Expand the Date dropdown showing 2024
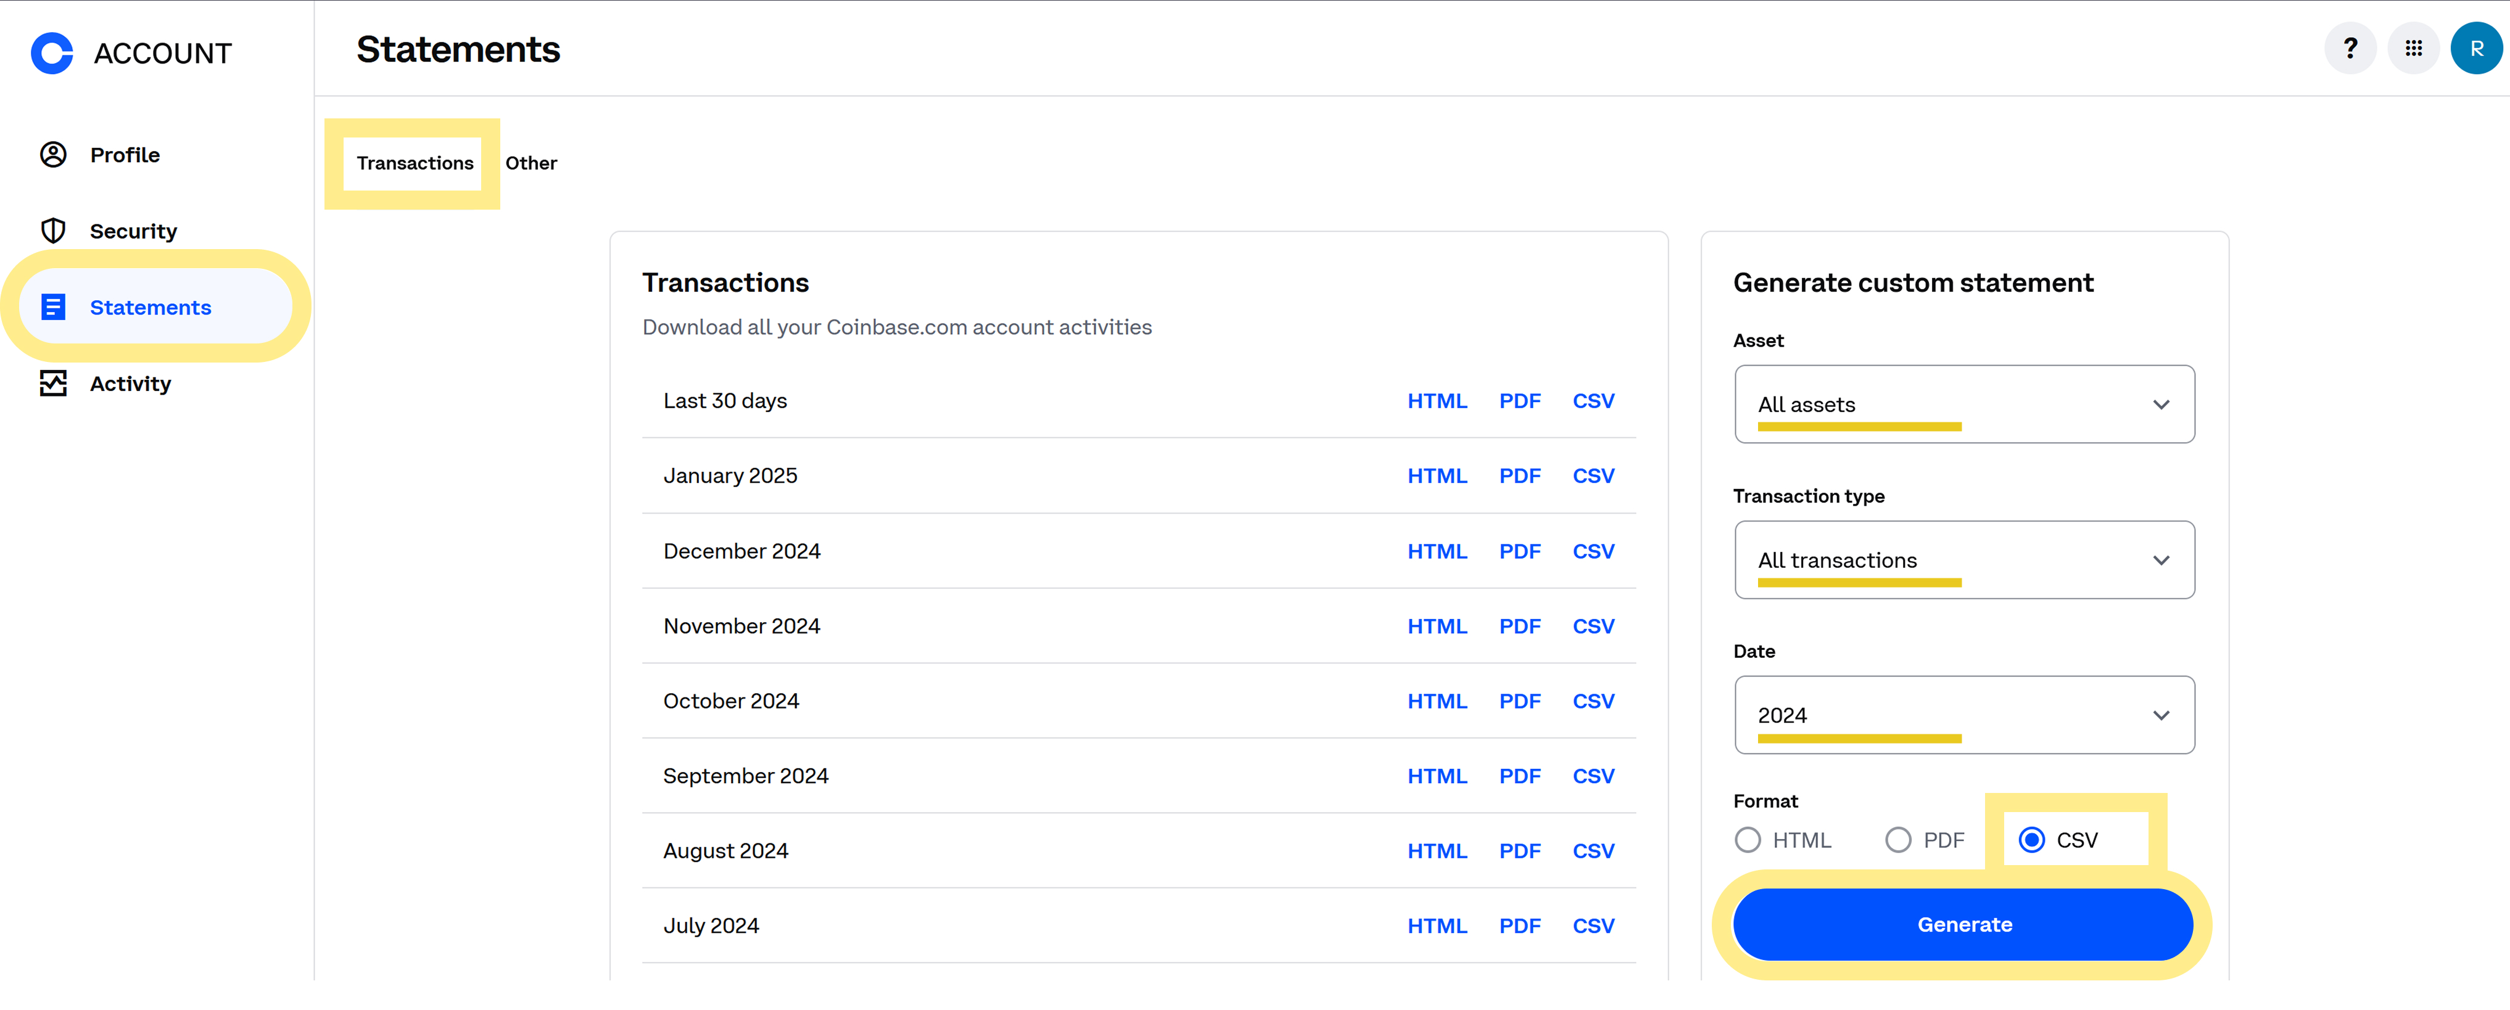Image resolution: width=2510 pixels, height=1010 pixels. tap(1963, 715)
